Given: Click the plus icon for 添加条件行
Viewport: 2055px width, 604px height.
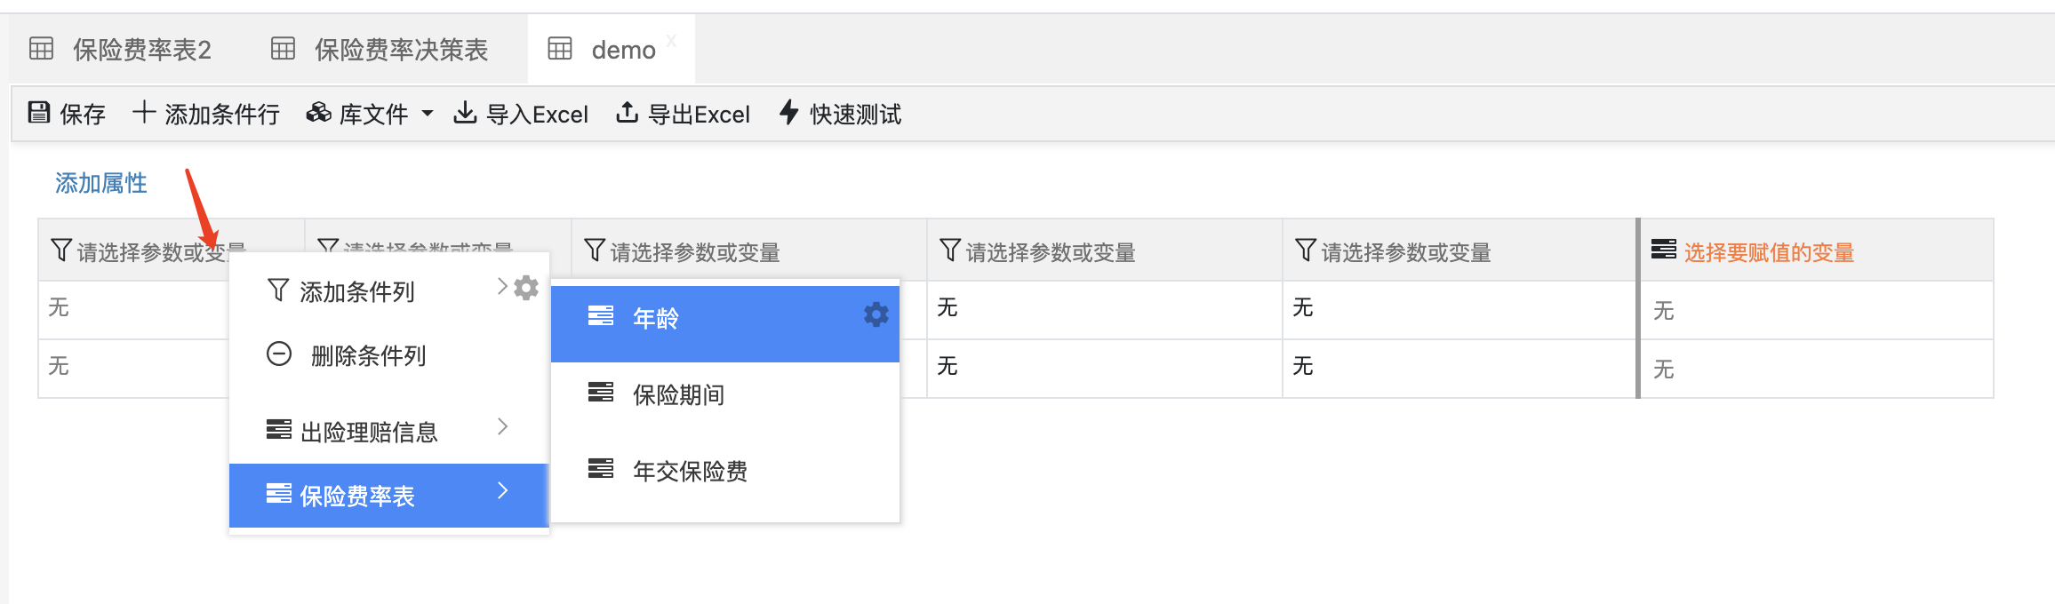Looking at the screenshot, I should (x=144, y=113).
